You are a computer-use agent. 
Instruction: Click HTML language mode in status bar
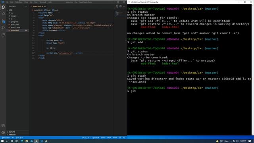[115, 138]
